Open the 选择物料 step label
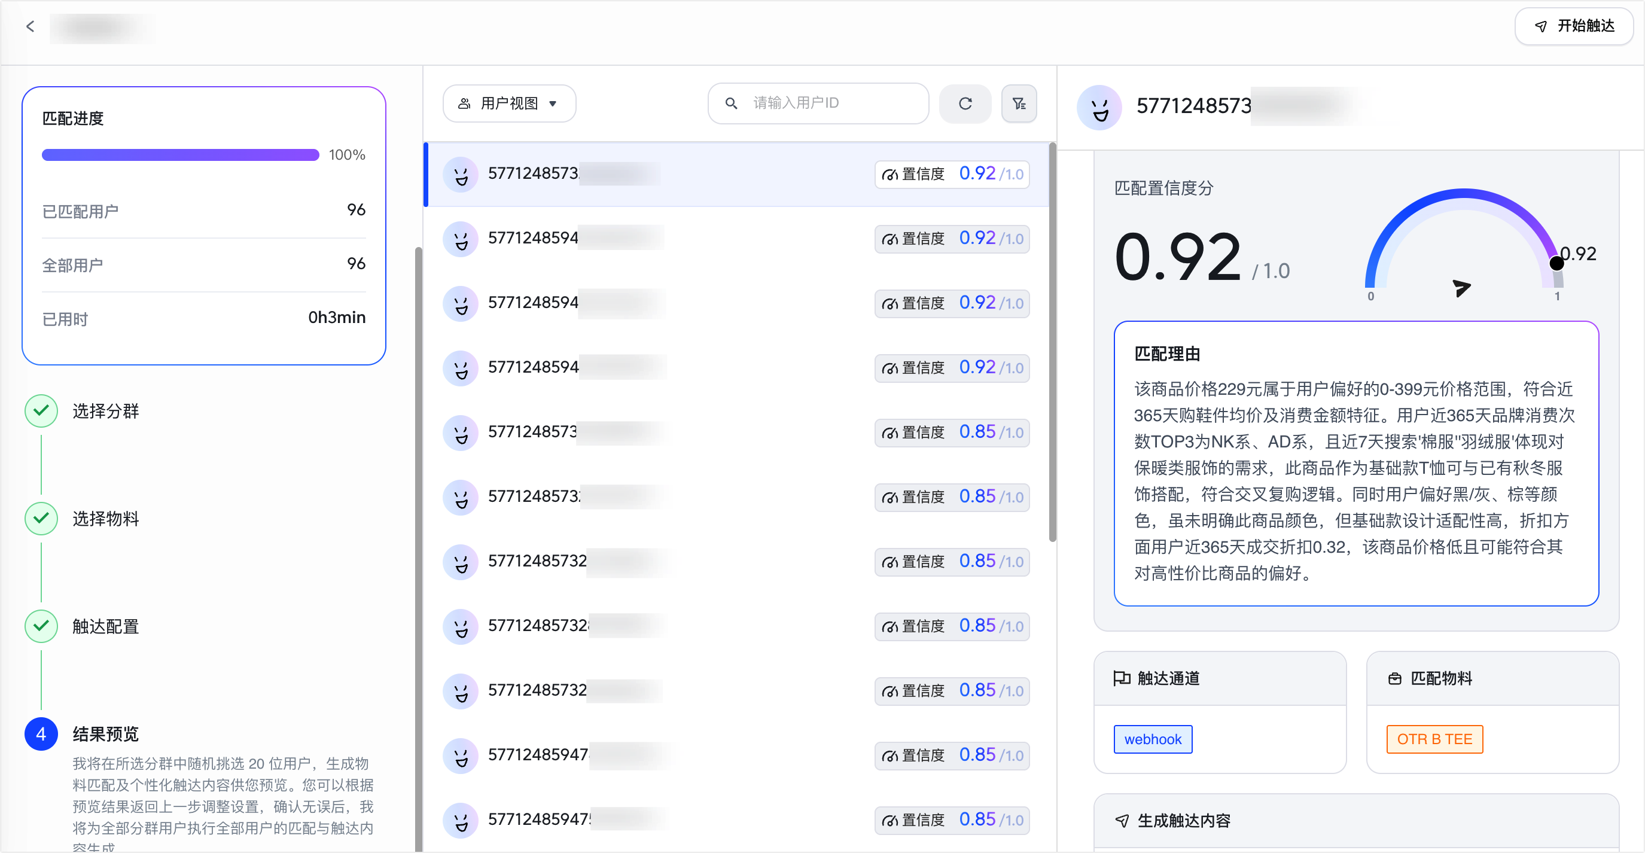Image resolution: width=1645 pixels, height=853 pixels. 105,519
